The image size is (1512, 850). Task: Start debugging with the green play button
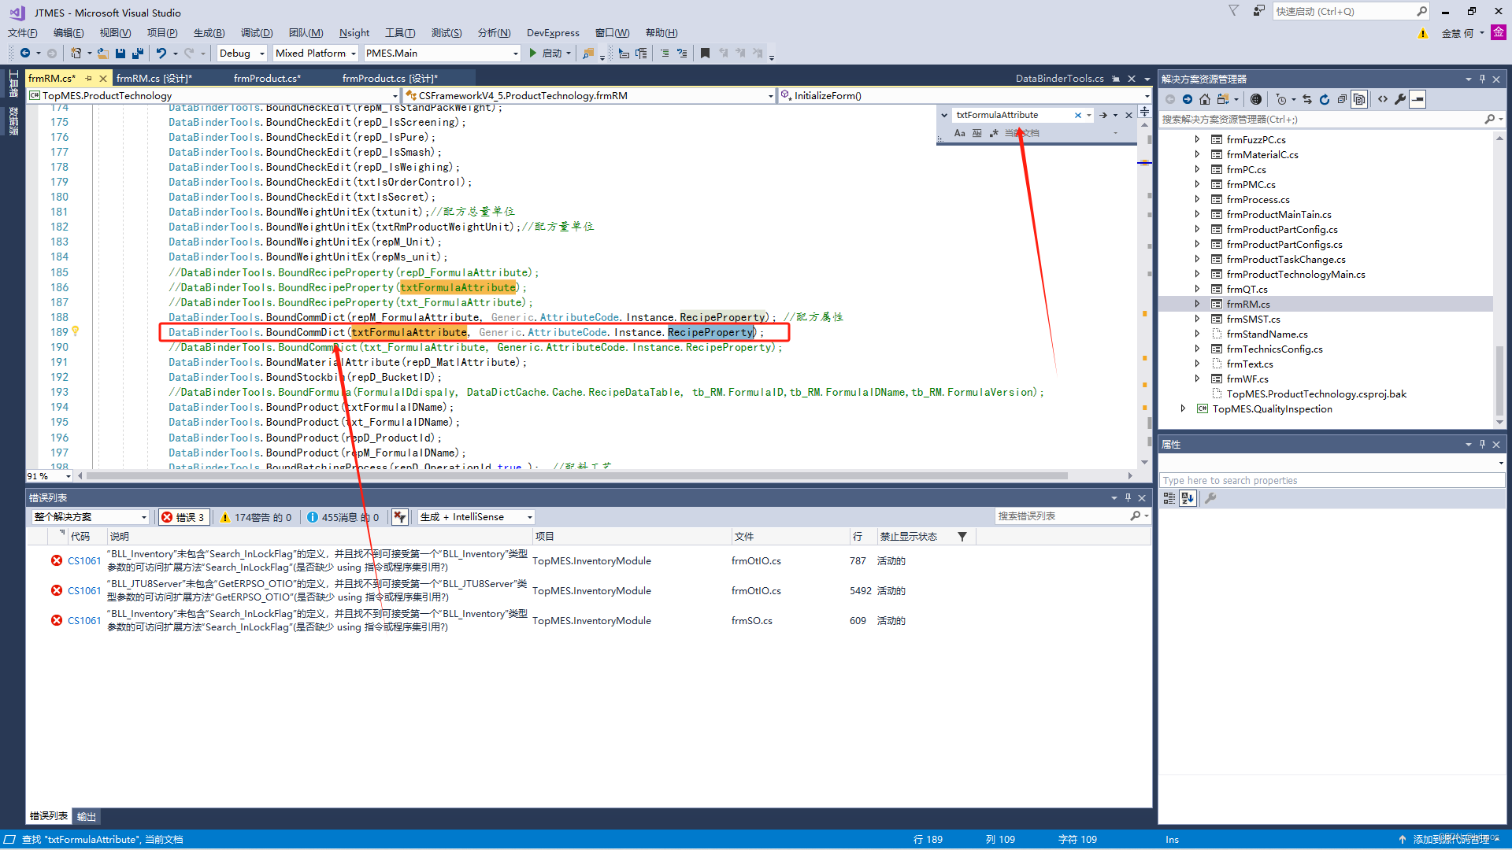click(533, 54)
